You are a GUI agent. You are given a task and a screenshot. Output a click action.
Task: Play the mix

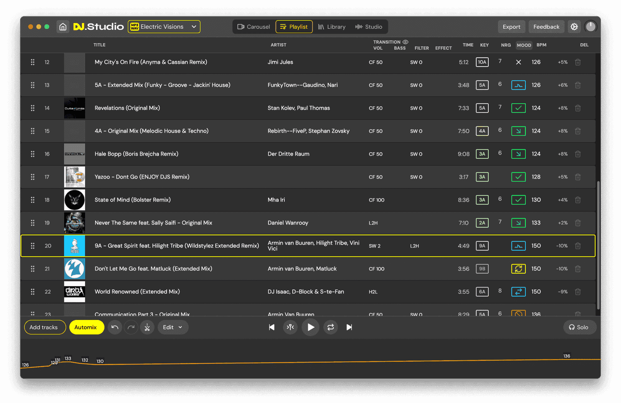pos(310,327)
